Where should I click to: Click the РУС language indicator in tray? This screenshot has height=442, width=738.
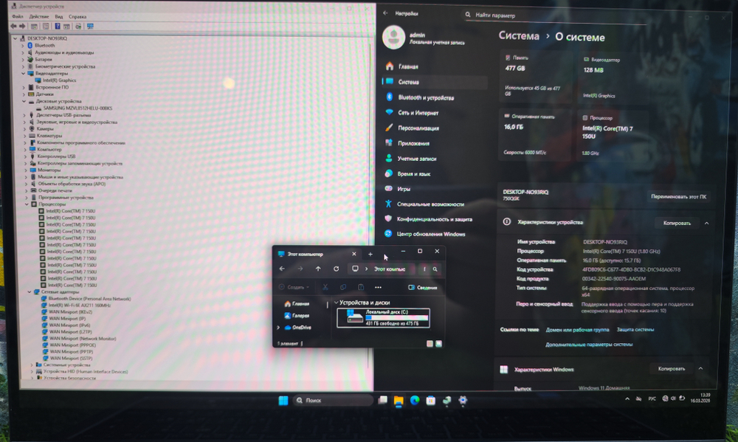click(652, 398)
